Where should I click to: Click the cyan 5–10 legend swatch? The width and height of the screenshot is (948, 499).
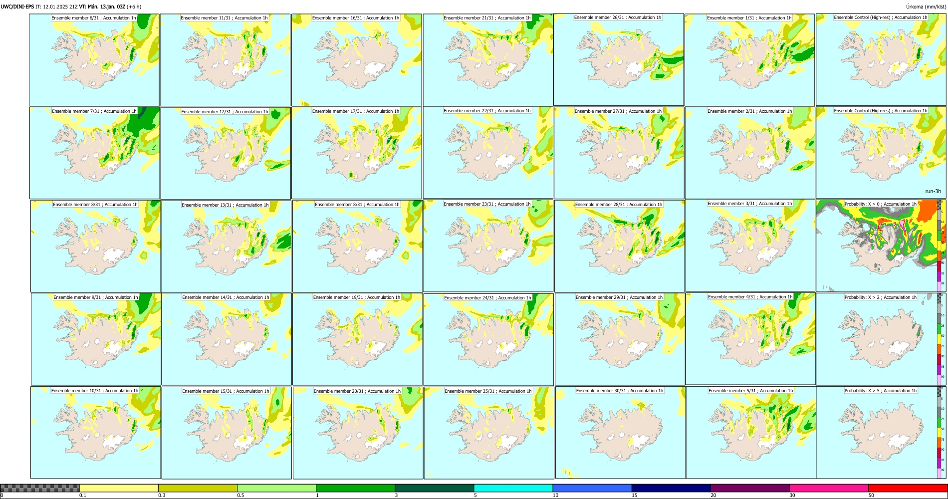(x=513, y=488)
